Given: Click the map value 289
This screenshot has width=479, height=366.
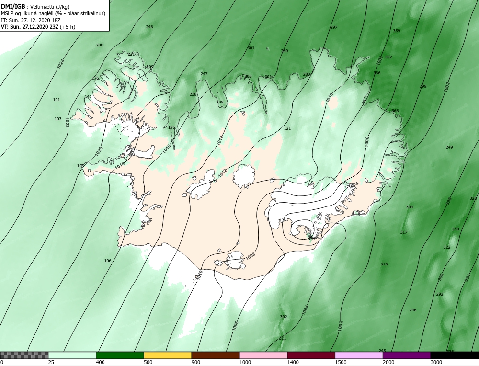Looking at the screenshot, I should [x=285, y=51].
